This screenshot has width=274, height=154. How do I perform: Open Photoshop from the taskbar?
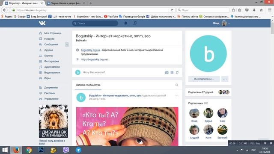tap(41, 150)
